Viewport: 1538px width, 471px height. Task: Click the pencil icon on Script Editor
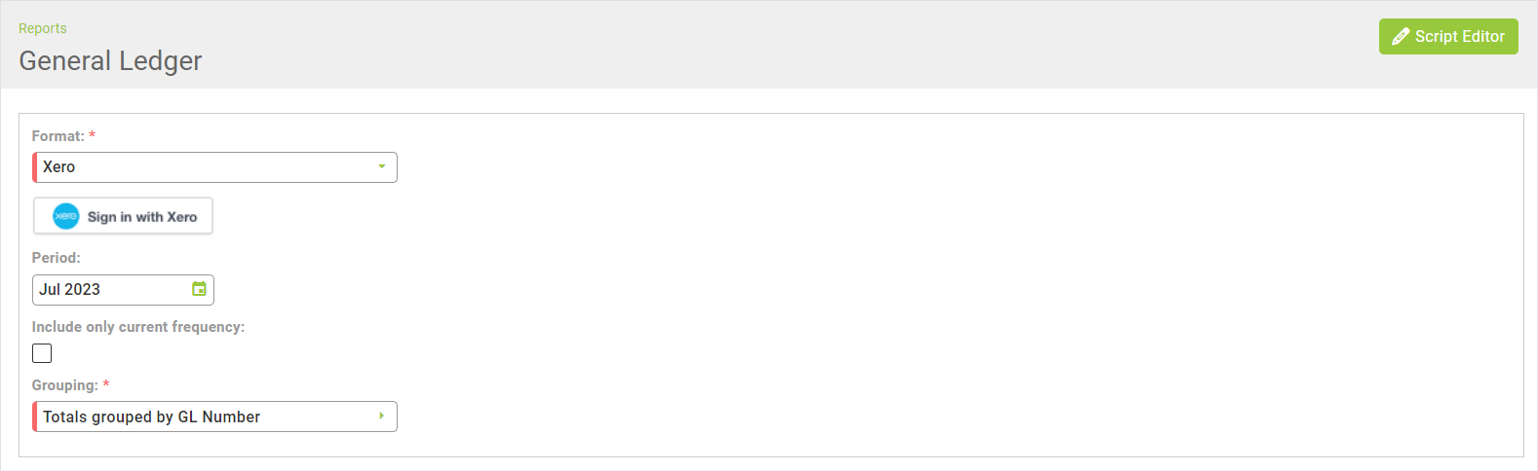(1401, 37)
